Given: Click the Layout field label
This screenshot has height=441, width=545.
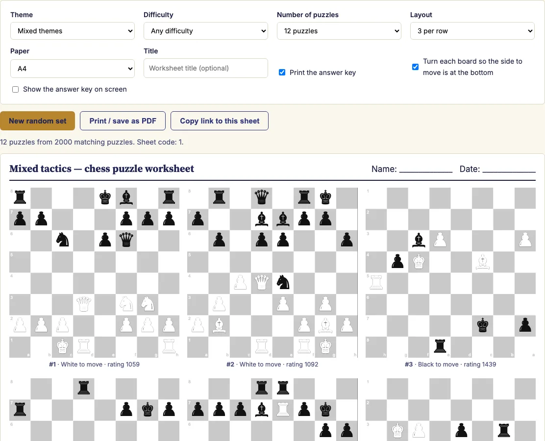Looking at the screenshot, I should 421,15.
